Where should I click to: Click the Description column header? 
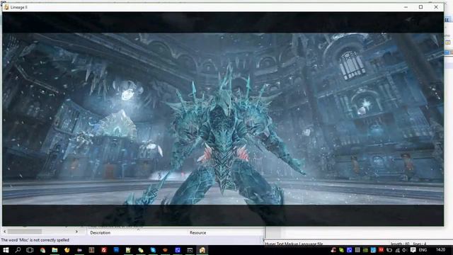coord(101,232)
